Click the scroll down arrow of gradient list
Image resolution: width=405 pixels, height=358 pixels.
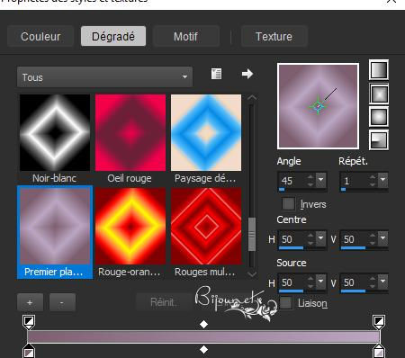coord(252,273)
